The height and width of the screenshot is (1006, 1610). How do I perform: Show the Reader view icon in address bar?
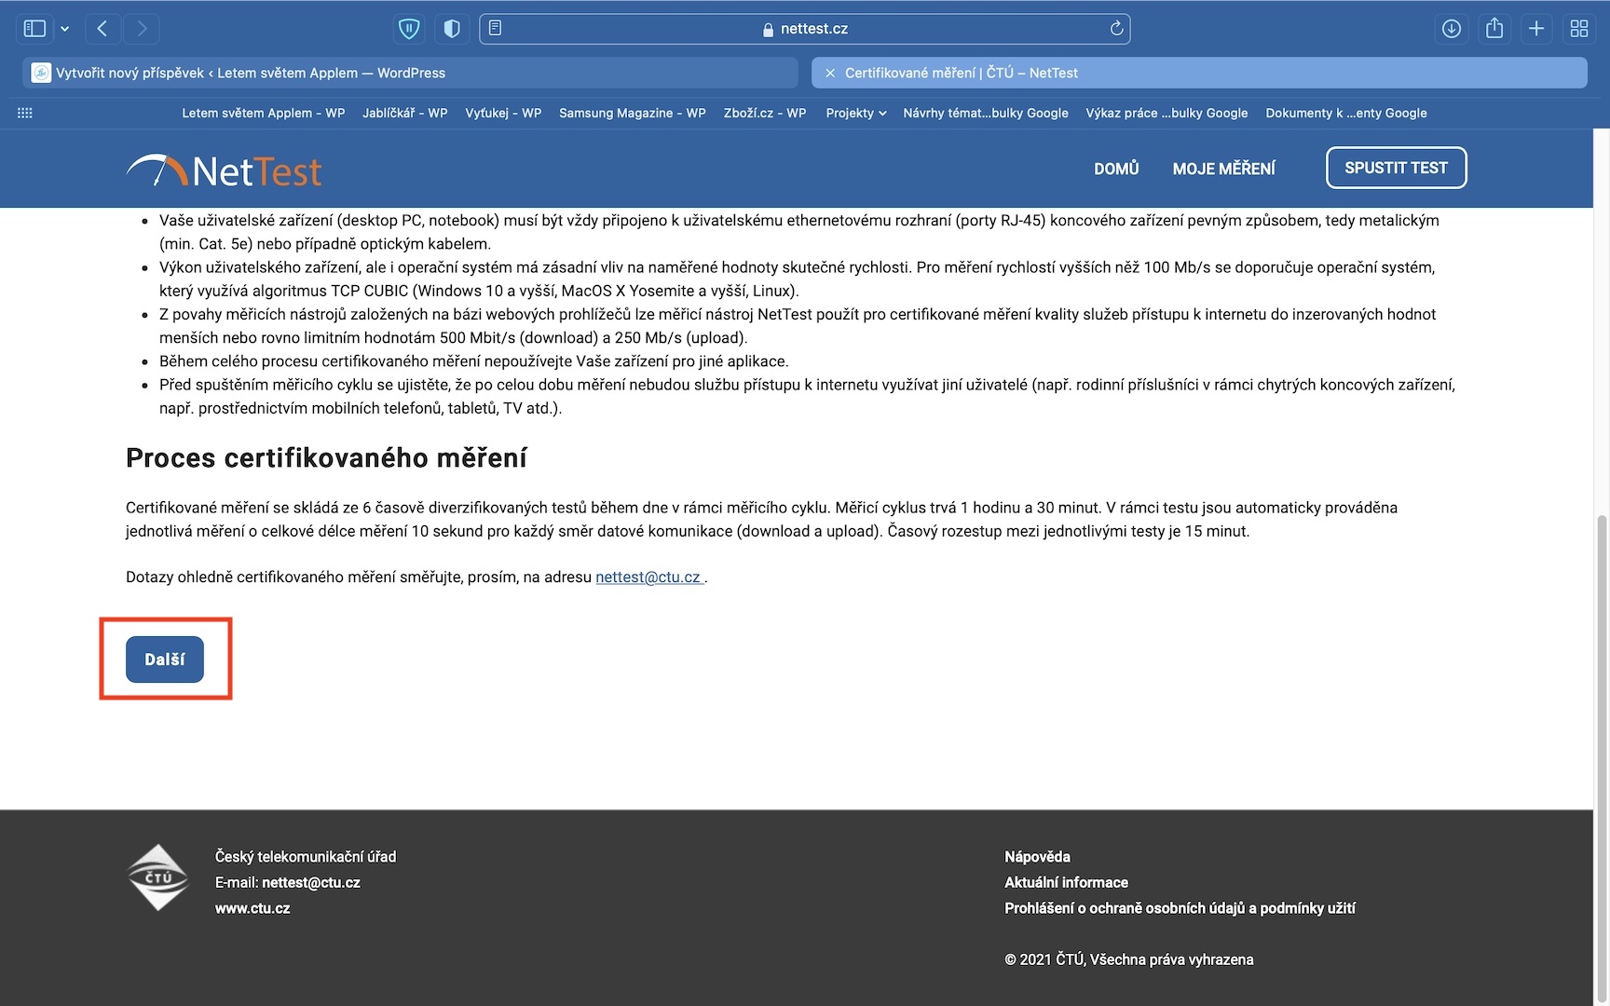tap(496, 28)
